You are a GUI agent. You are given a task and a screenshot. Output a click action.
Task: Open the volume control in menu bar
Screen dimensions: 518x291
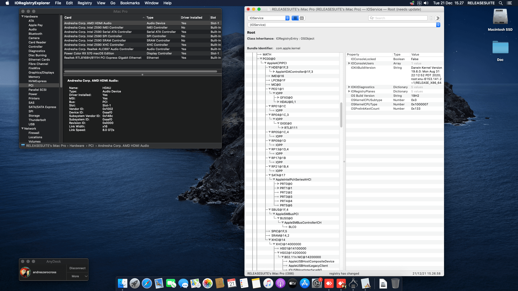[x=426, y=3]
